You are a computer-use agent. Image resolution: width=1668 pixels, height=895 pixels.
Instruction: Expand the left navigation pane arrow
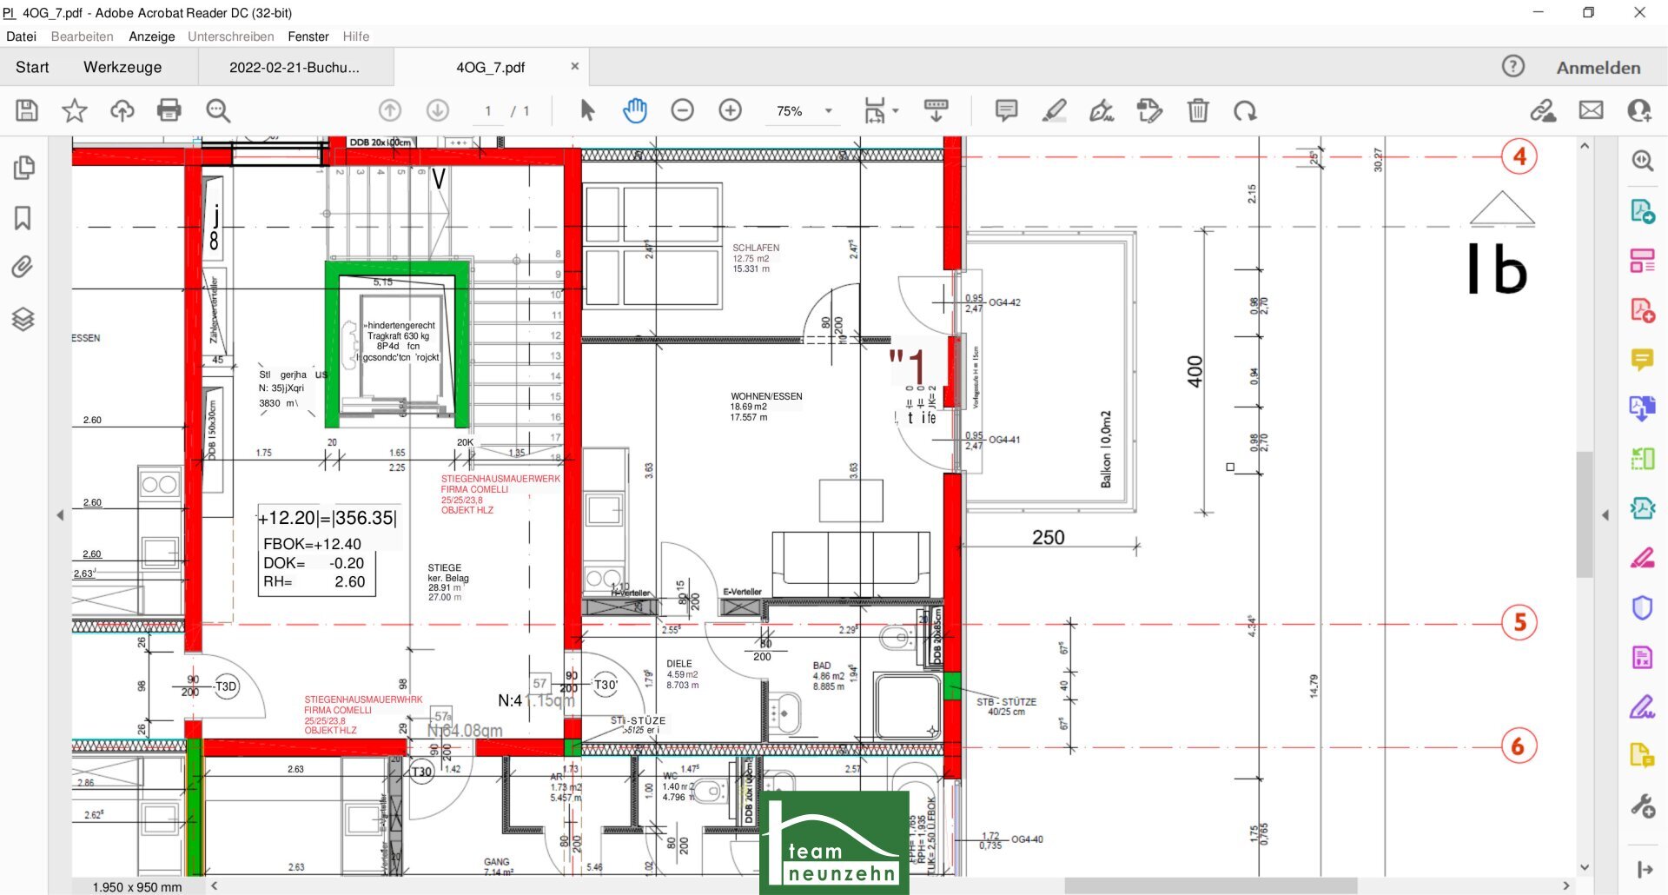(60, 515)
